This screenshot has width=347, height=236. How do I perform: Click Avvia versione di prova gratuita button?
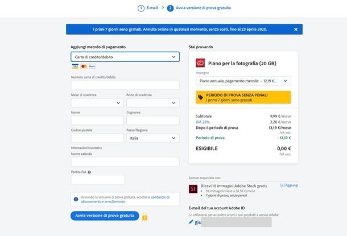coord(105,216)
